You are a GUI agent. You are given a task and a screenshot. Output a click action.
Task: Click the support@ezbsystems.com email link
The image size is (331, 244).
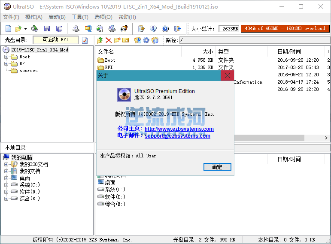tap(177, 136)
